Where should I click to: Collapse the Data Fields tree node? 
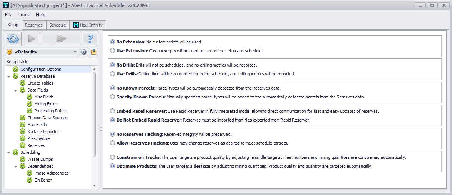(16, 90)
